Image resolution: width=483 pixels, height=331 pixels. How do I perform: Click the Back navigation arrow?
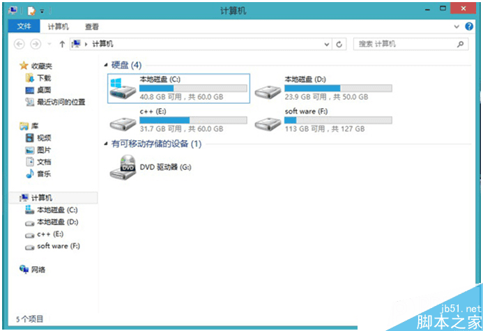click(19, 44)
